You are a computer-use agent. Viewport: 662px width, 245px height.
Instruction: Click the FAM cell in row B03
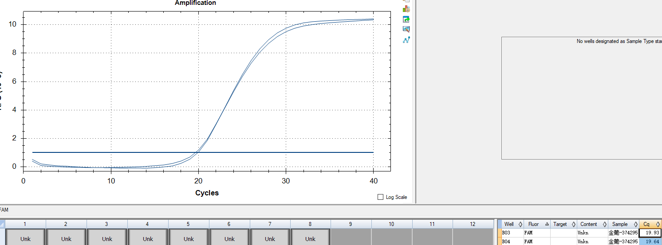tap(537, 233)
